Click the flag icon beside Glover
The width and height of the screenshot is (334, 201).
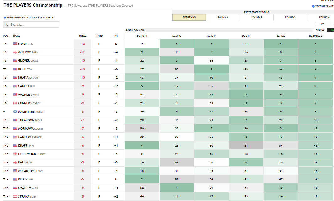tap(15, 61)
